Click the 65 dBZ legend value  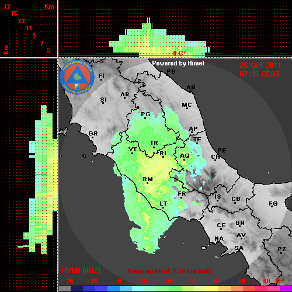(279, 281)
